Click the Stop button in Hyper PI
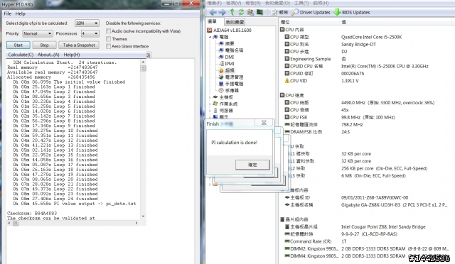 (44, 45)
